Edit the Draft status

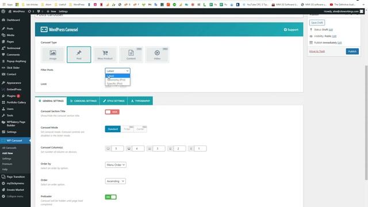coord(331,29)
